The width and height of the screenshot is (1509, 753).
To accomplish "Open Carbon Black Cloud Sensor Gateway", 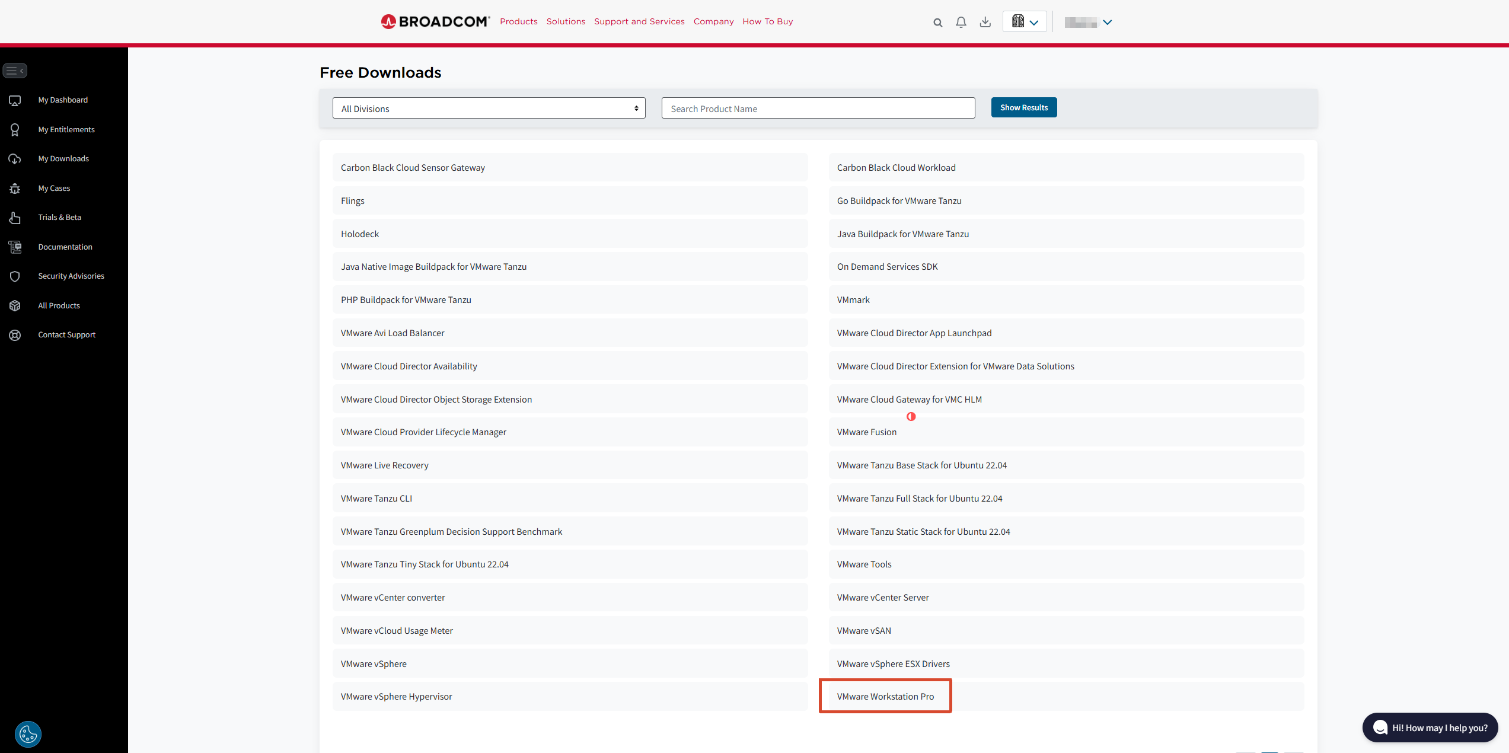I will click(x=570, y=168).
